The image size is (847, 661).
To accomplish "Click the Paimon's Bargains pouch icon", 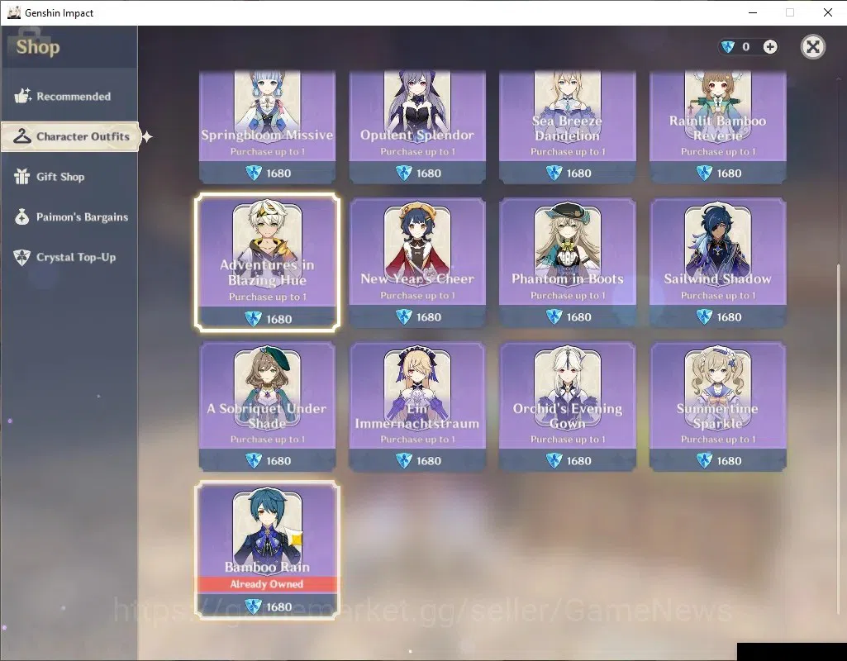I will click(x=21, y=217).
